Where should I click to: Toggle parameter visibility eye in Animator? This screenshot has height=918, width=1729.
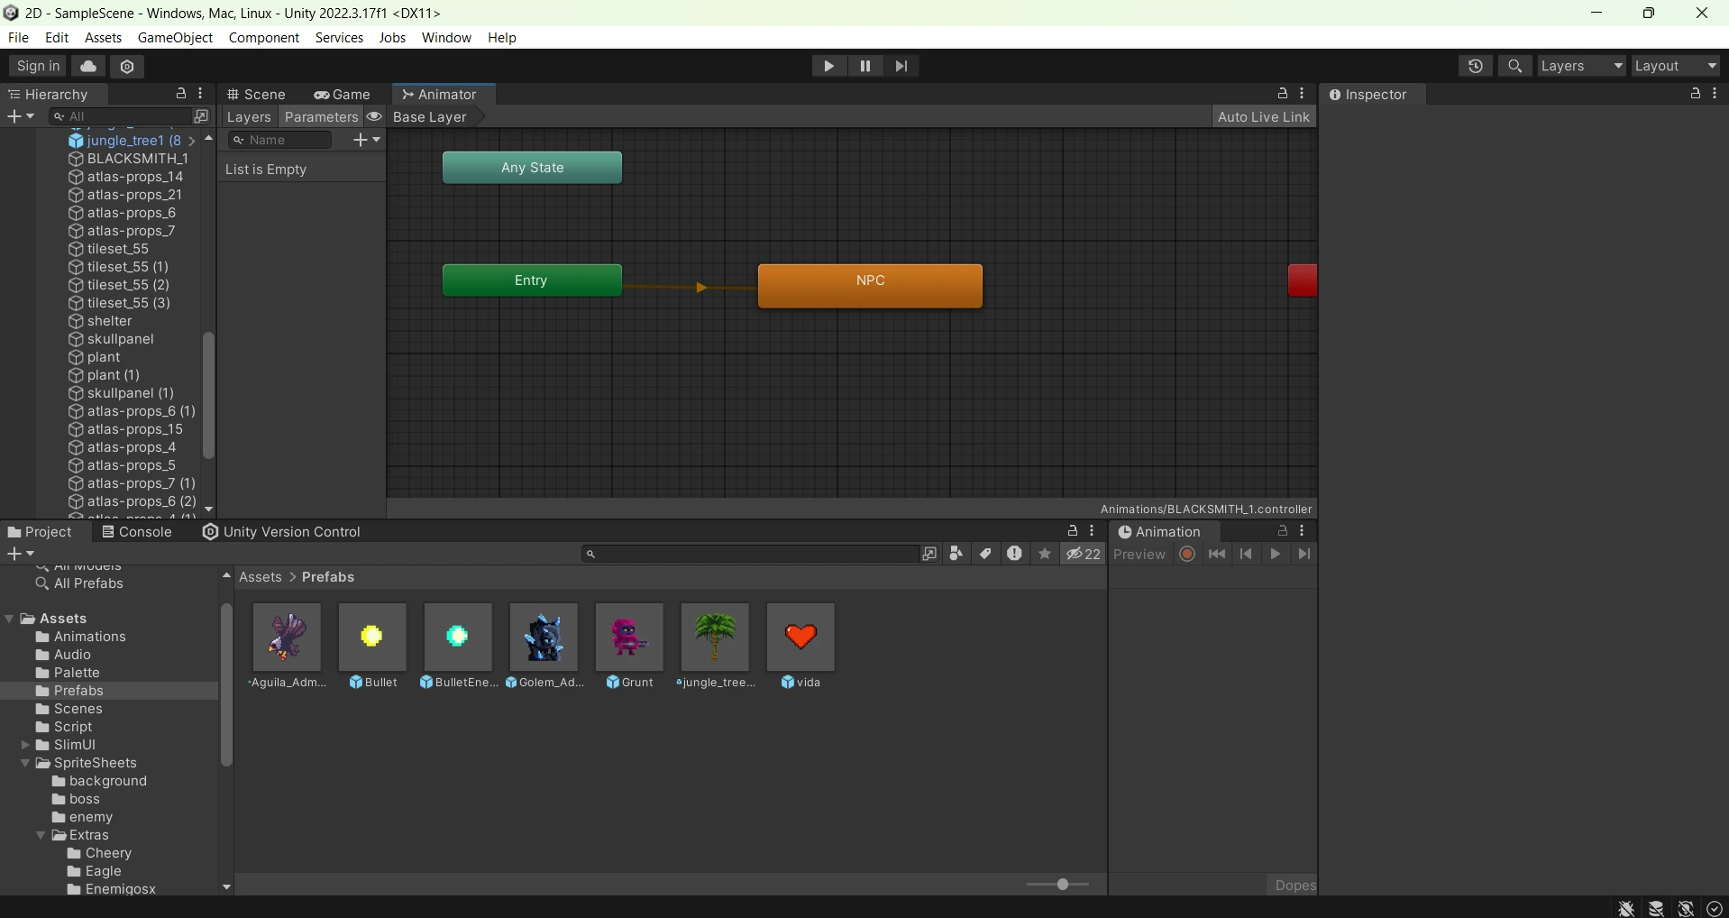pos(373,117)
